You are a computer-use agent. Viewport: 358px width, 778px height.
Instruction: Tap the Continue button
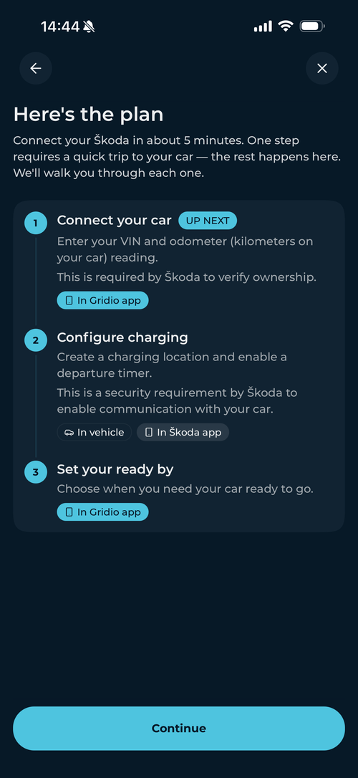(178, 728)
